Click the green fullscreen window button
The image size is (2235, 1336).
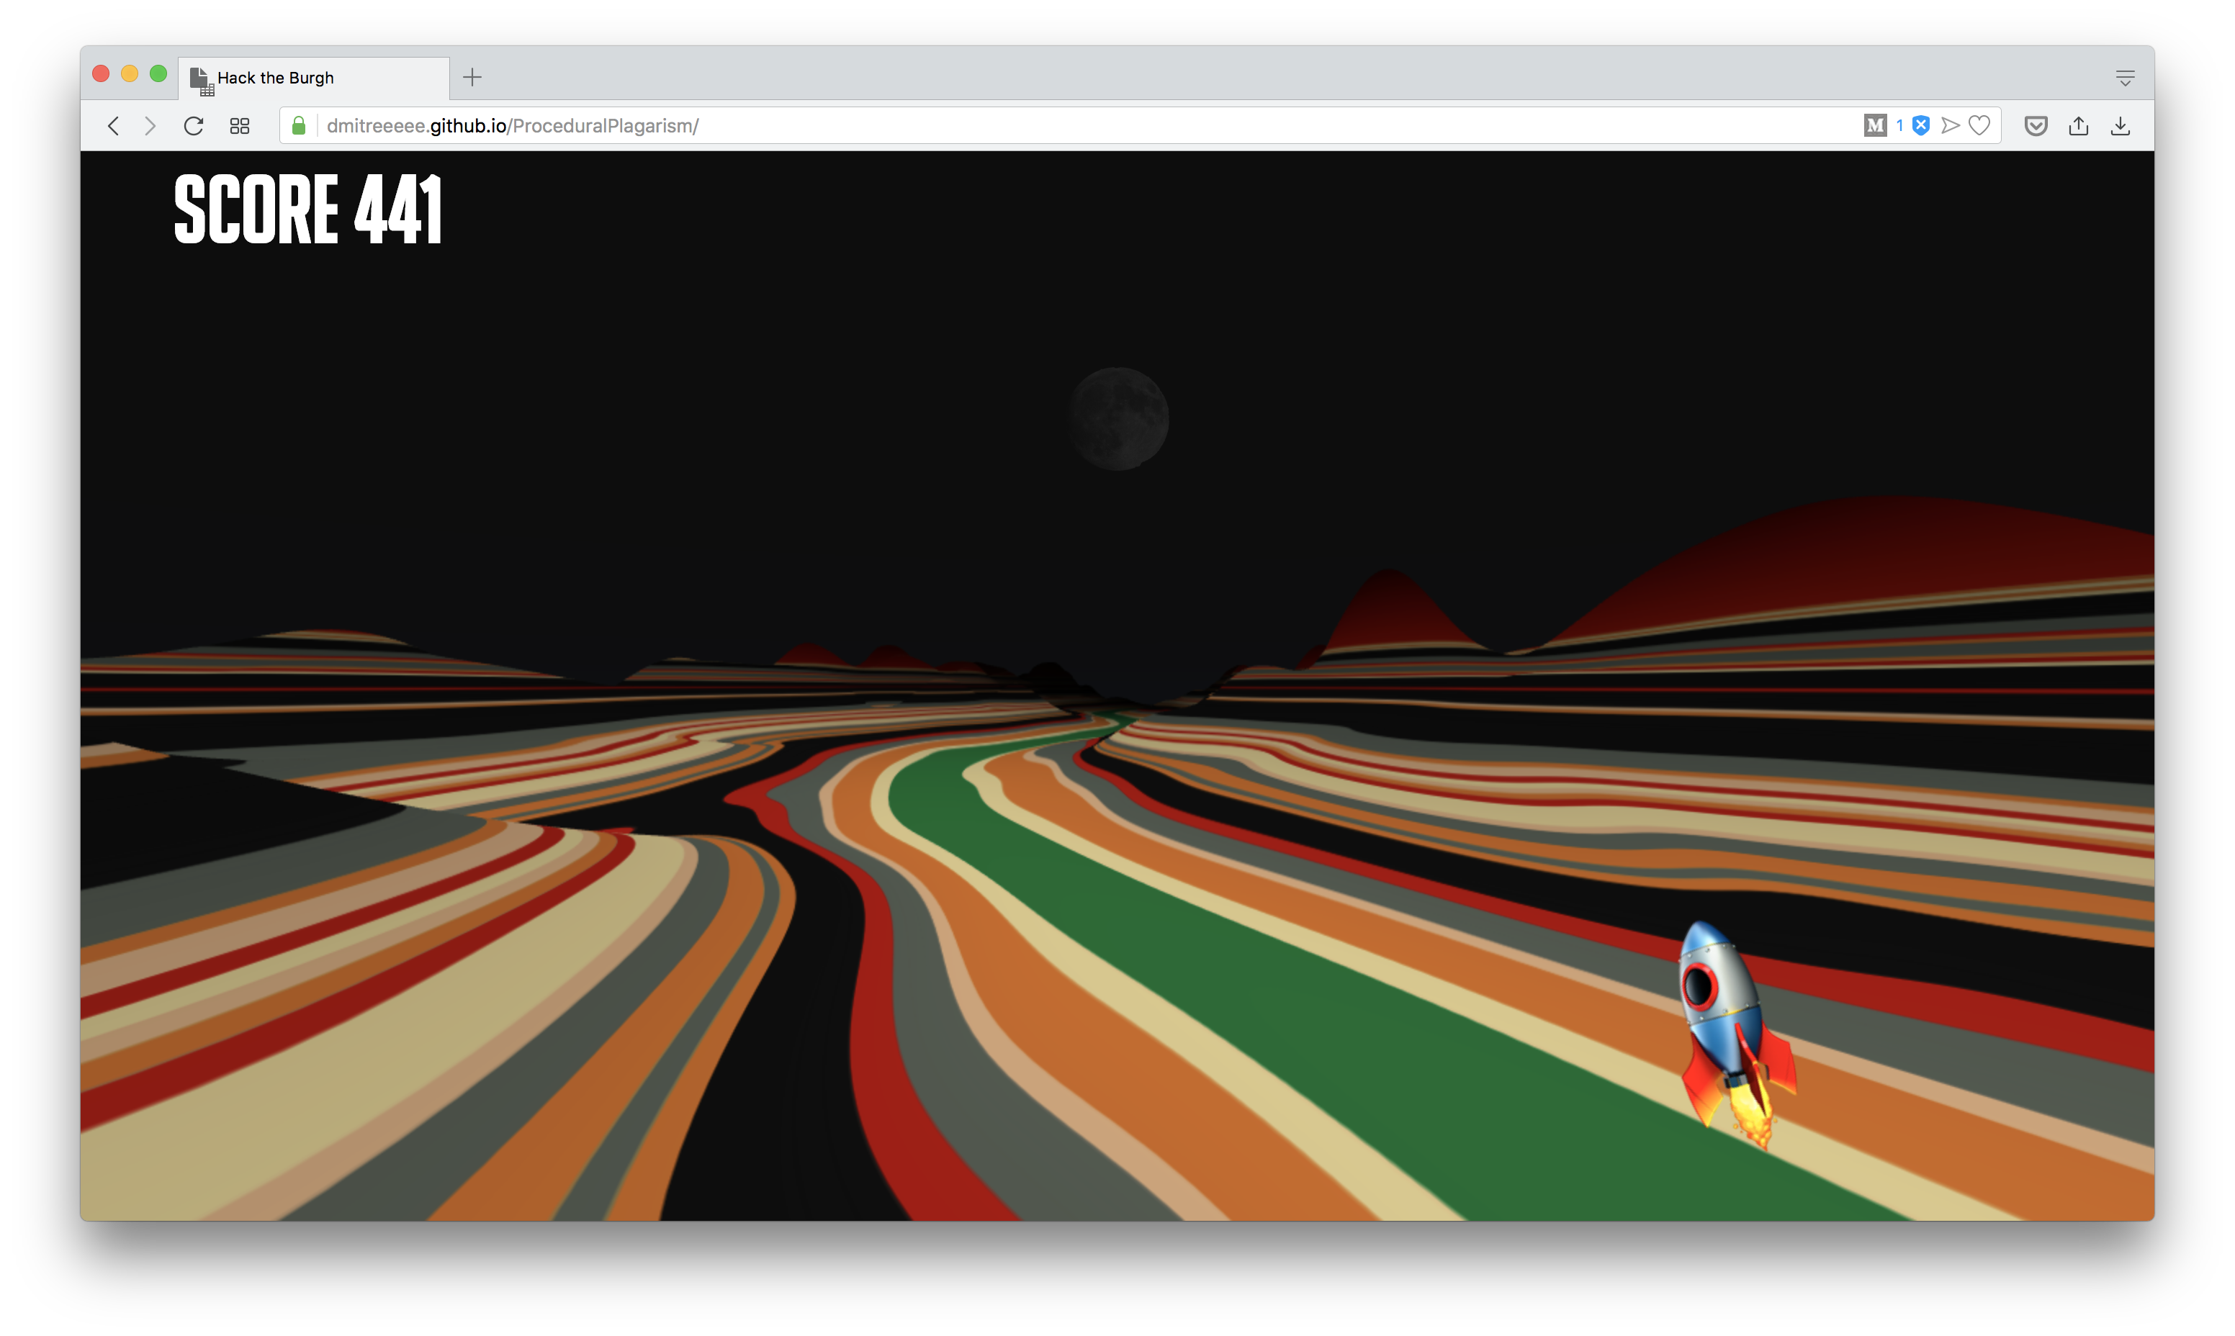(158, 74)
